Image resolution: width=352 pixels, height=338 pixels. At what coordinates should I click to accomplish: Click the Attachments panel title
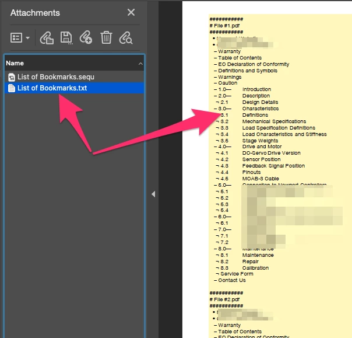pos(35,13)
